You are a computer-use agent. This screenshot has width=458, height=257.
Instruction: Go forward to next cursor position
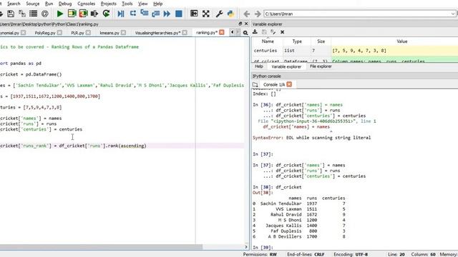pyautogui.click(x=258, y=14)
